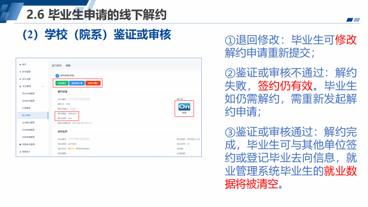Open 失效信息管理 in sidebar
Screen dimensions: 368x207
pos(28,130)
